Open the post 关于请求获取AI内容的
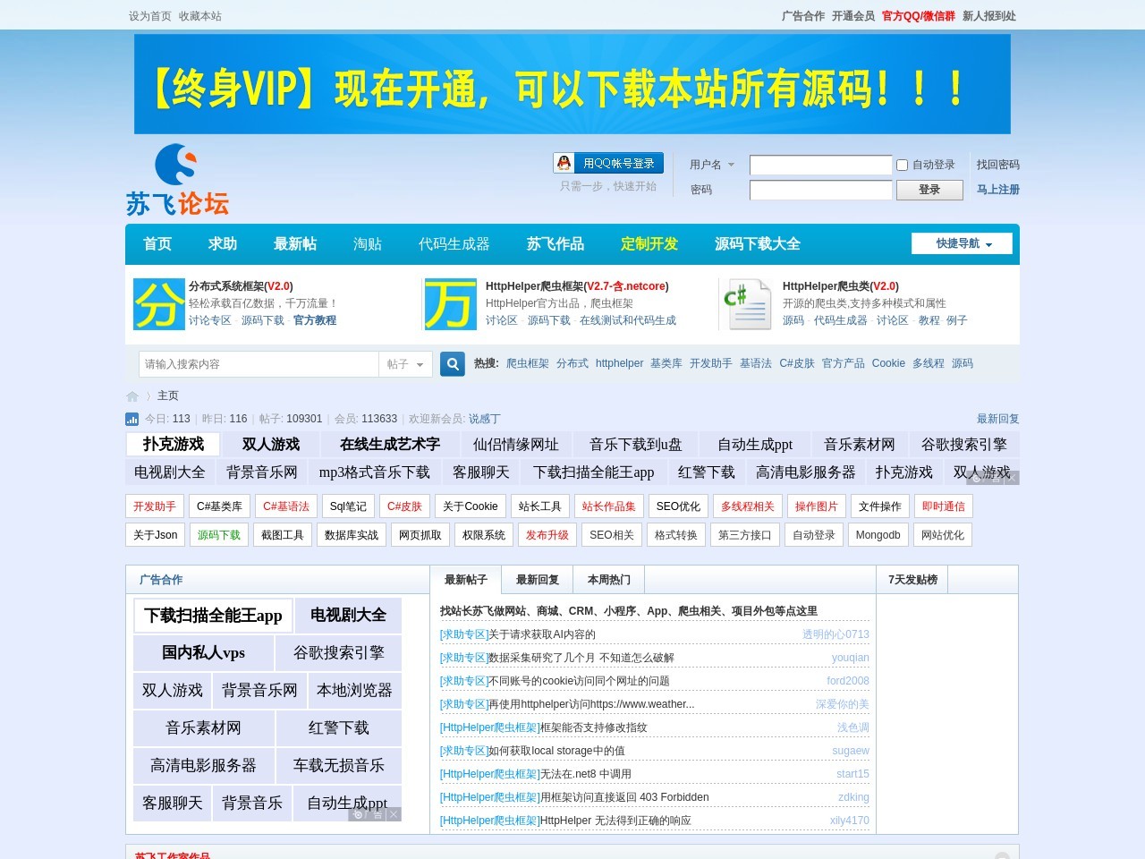The image size is (1145, 859). 542,634
